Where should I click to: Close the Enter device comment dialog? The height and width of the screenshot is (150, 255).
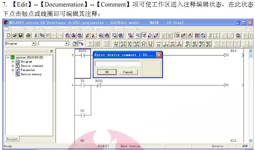tap(158, 55)
